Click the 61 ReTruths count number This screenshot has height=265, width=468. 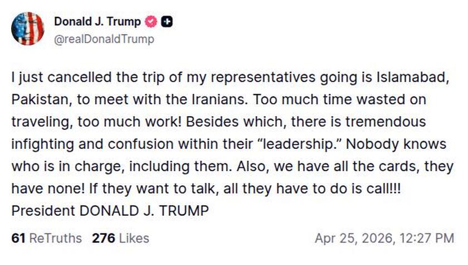[18, 238]
